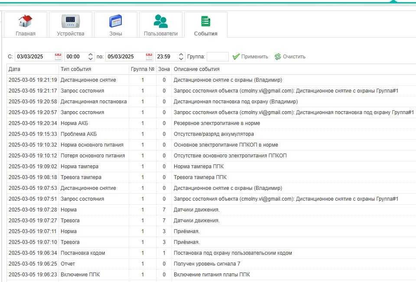The height and width of the screenshot is (282, 416).
Task: Click the blue window Зоны icon
Action: click(x=116, y=21)
